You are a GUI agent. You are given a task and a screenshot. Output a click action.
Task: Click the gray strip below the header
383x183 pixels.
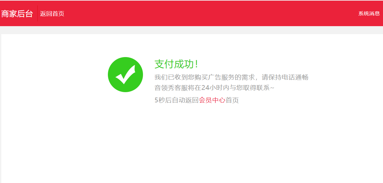click(191, 30)
